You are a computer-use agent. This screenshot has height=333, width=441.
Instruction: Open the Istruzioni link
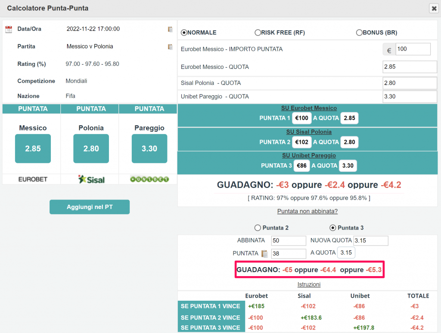click(x=309, y=284)
